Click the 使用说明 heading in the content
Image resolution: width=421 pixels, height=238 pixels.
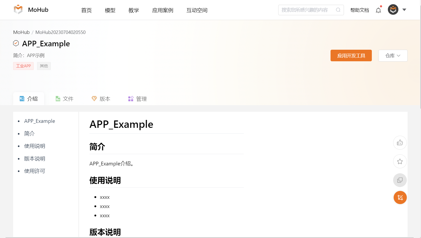(105, 180)
